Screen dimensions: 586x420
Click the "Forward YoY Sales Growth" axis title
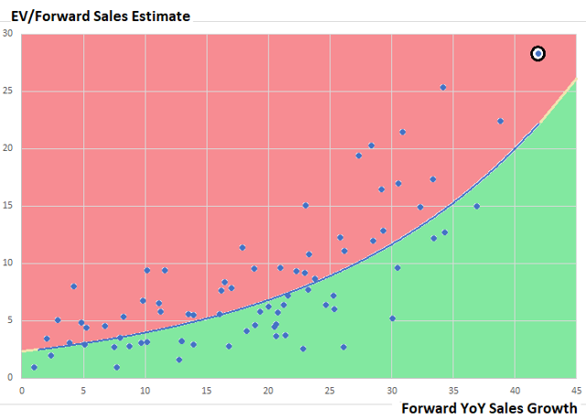[488, 408]
